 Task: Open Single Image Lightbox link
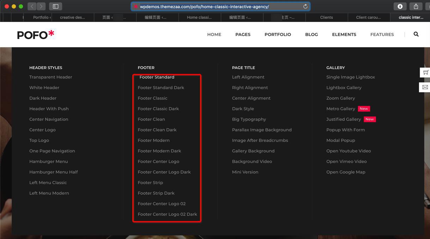pos(351,77)
